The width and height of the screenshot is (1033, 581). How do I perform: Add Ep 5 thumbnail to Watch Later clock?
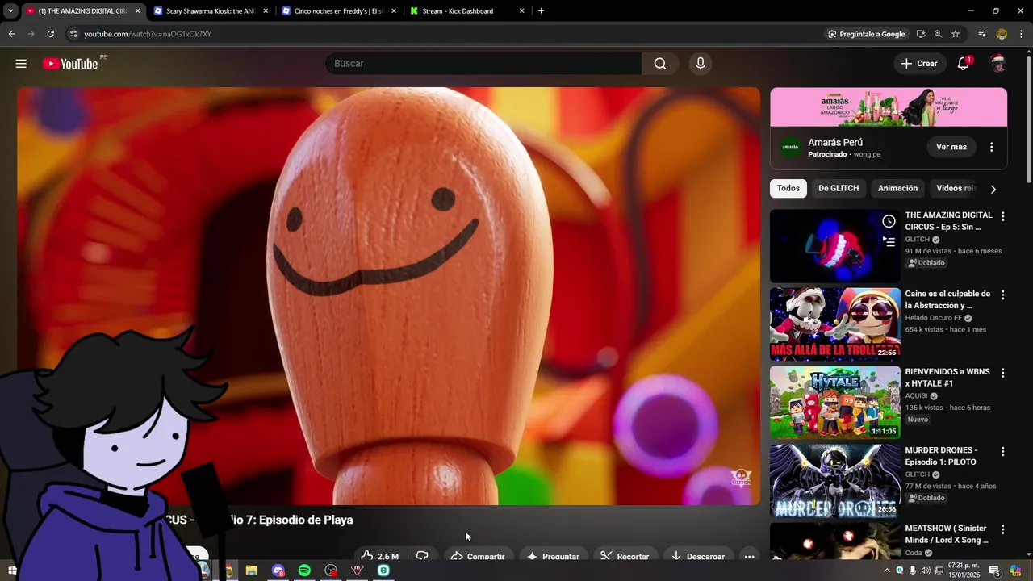889,221
